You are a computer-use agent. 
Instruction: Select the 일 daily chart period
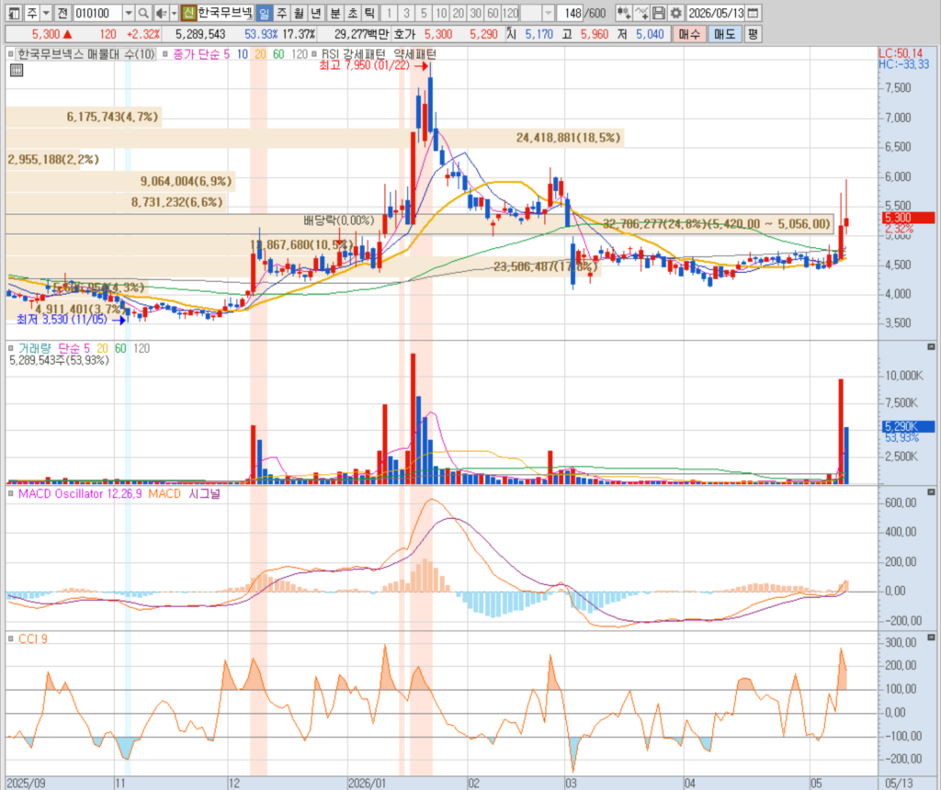point(264,13)
